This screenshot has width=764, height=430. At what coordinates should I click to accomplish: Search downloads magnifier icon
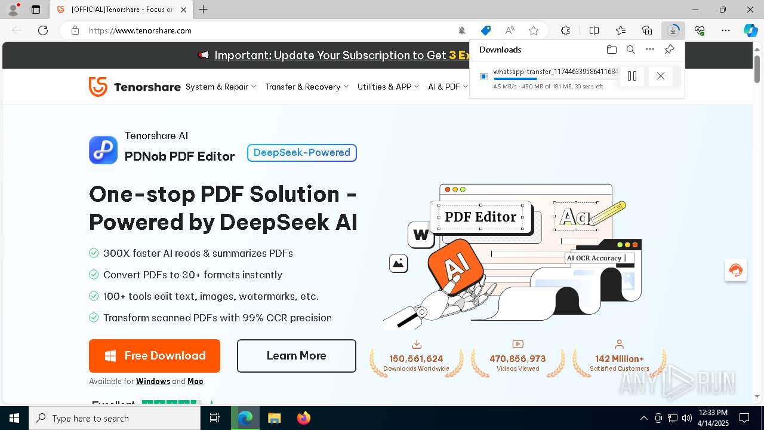(631, 50)
